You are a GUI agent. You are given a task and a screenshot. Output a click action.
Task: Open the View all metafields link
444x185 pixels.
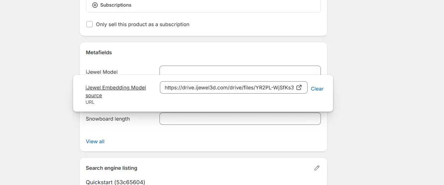click(95, 141)
